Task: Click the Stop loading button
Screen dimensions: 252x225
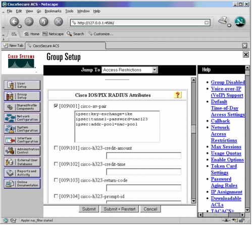Action: point(59,22)
